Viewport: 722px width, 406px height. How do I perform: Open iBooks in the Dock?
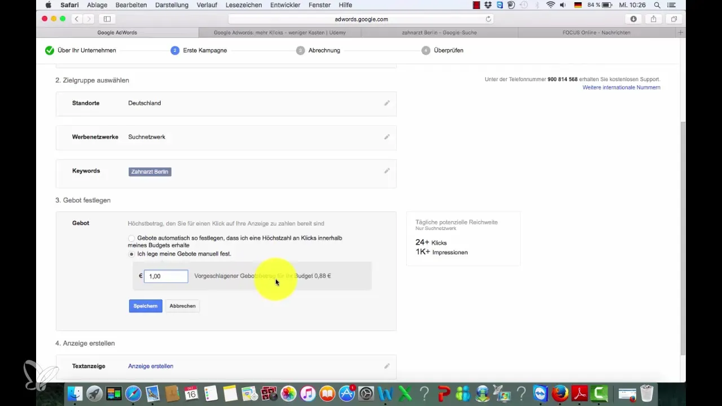tap(327, 393)
